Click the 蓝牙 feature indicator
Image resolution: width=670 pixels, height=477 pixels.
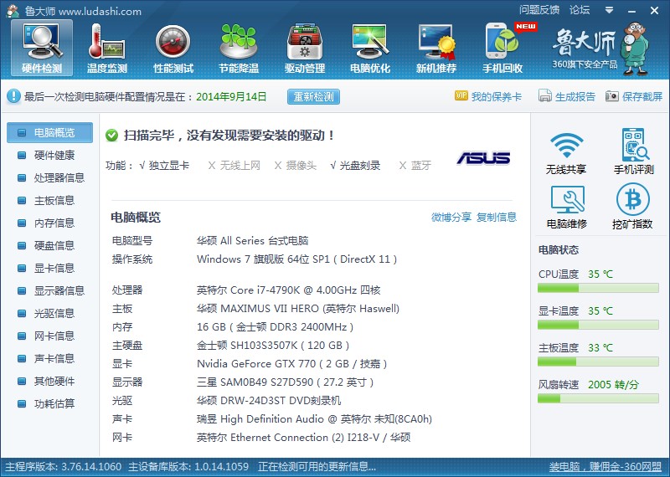pos(415,166)
